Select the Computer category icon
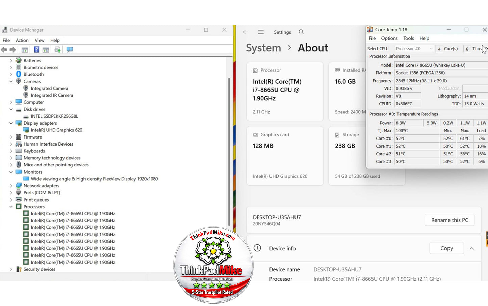 [x=19, y=102]
